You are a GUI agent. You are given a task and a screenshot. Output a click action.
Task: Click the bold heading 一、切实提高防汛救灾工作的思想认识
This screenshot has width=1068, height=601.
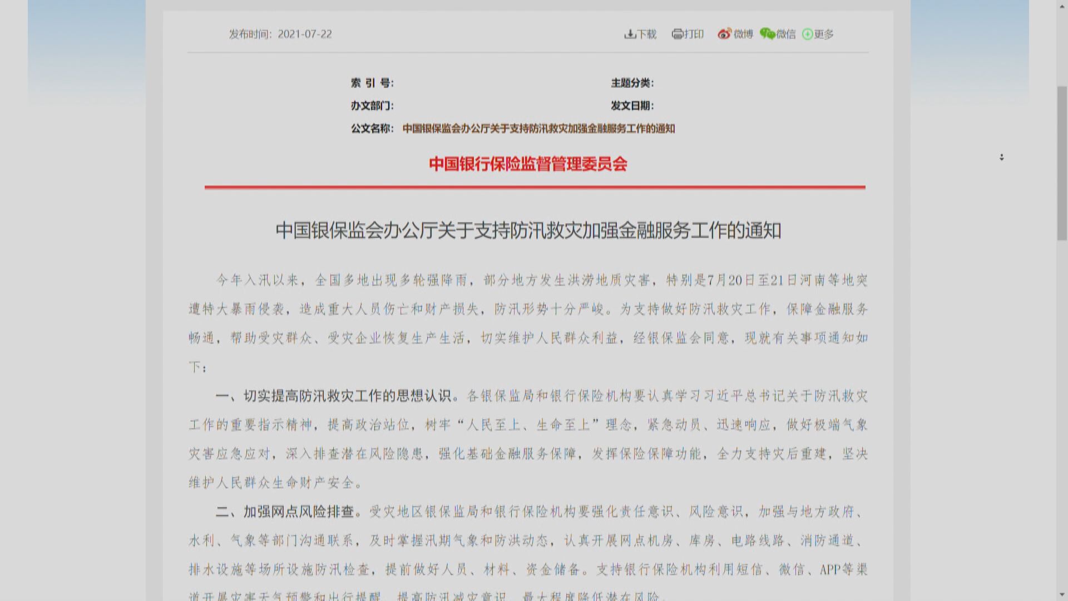[x=334, y=396]
